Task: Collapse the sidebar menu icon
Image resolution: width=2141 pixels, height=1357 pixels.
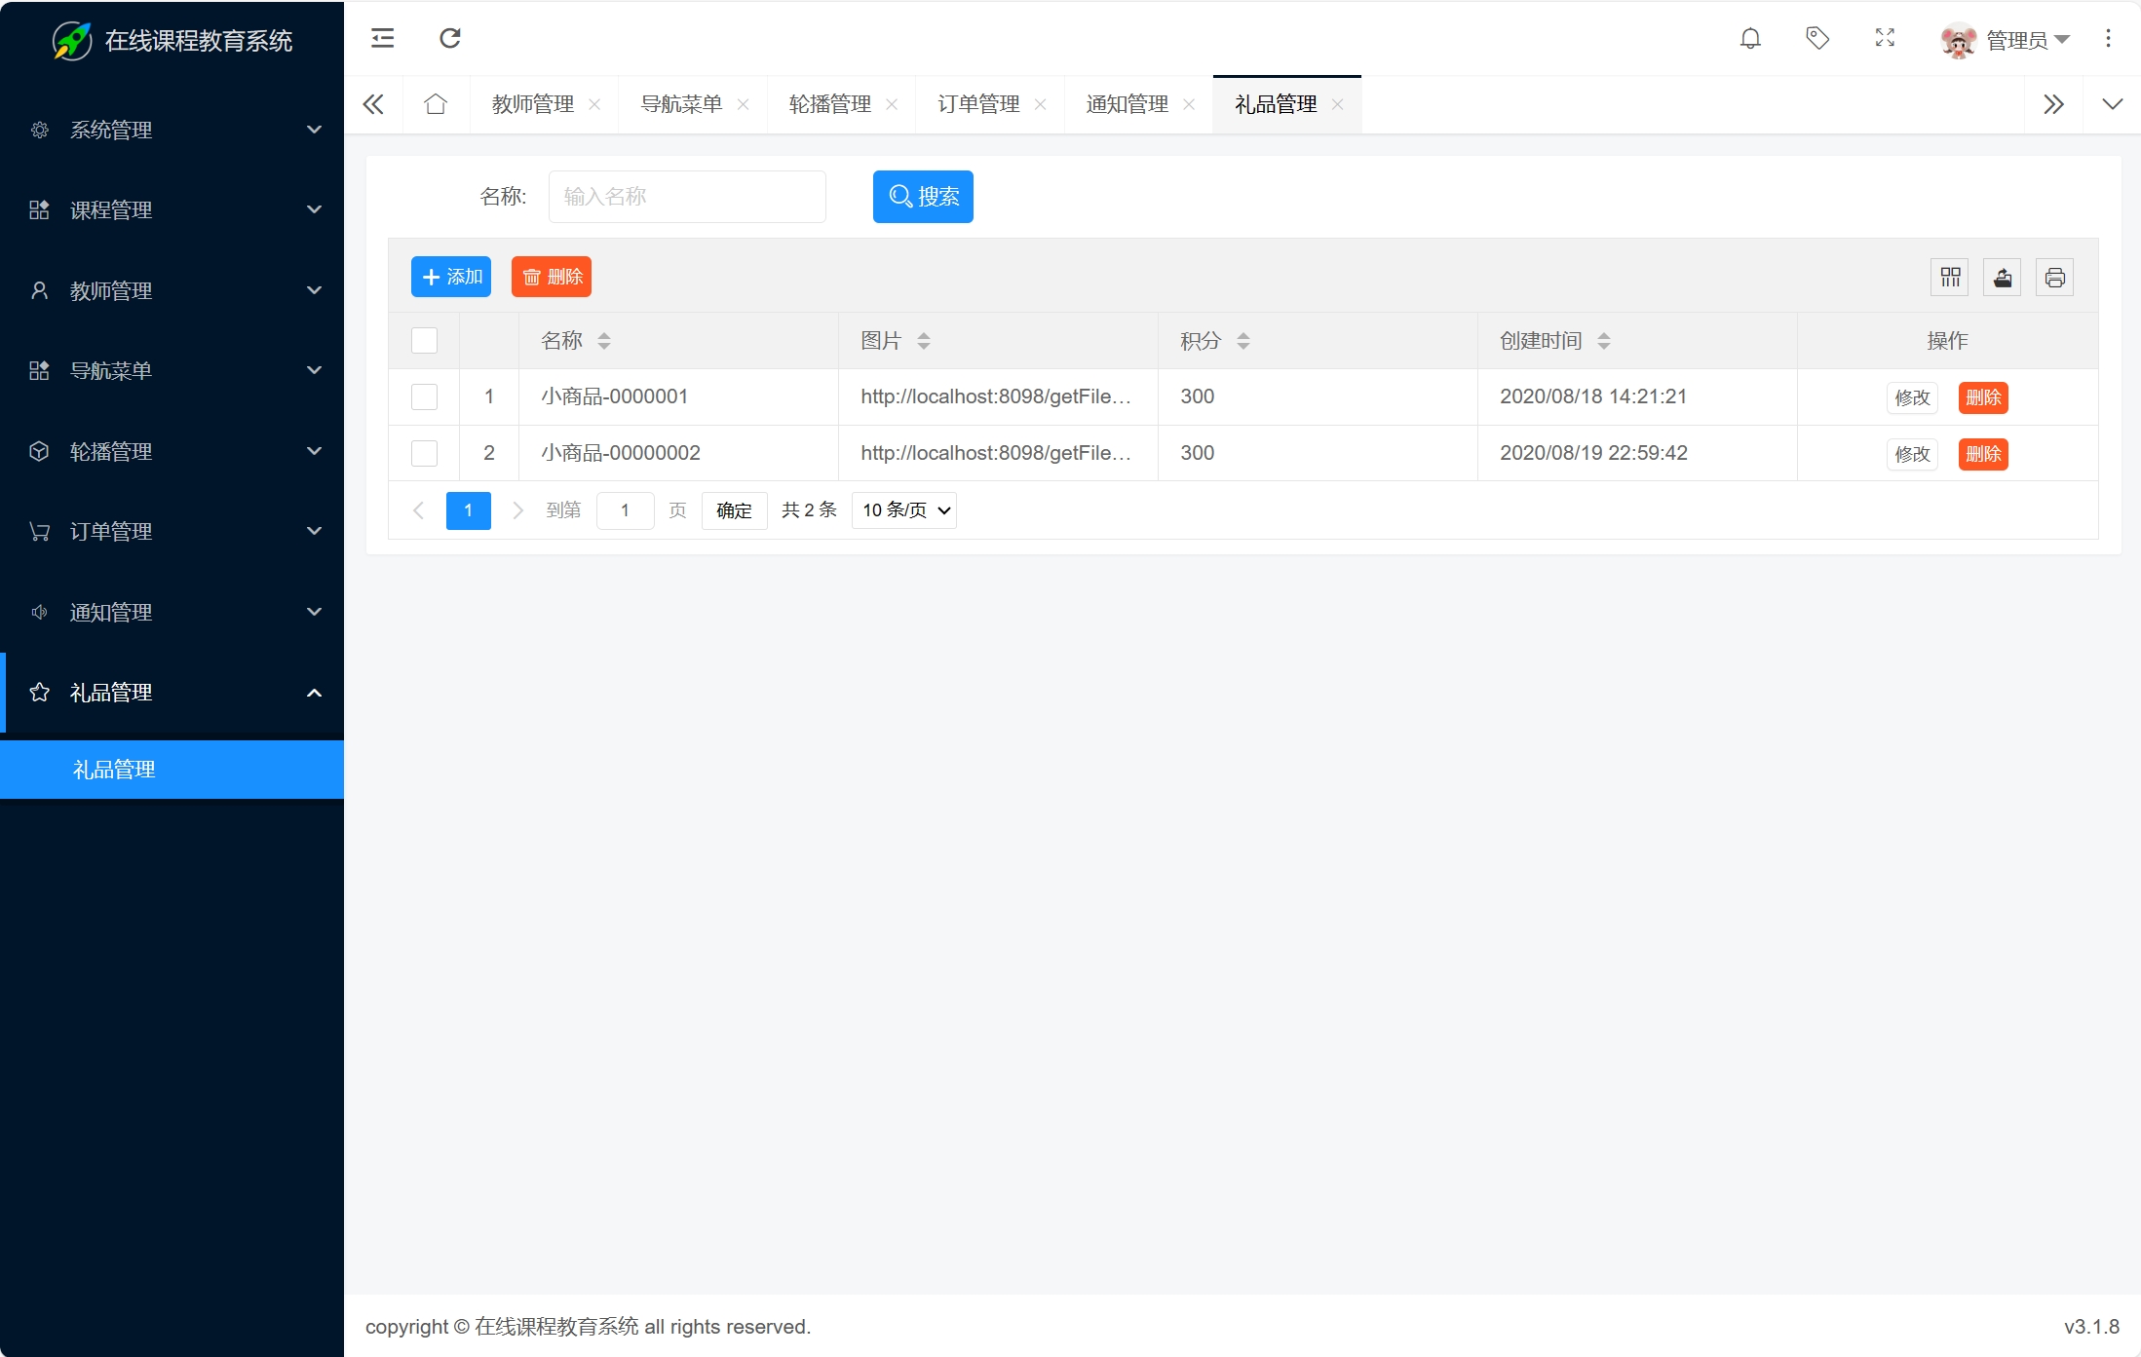Action: pyautogui.click(x=383, y=39)
